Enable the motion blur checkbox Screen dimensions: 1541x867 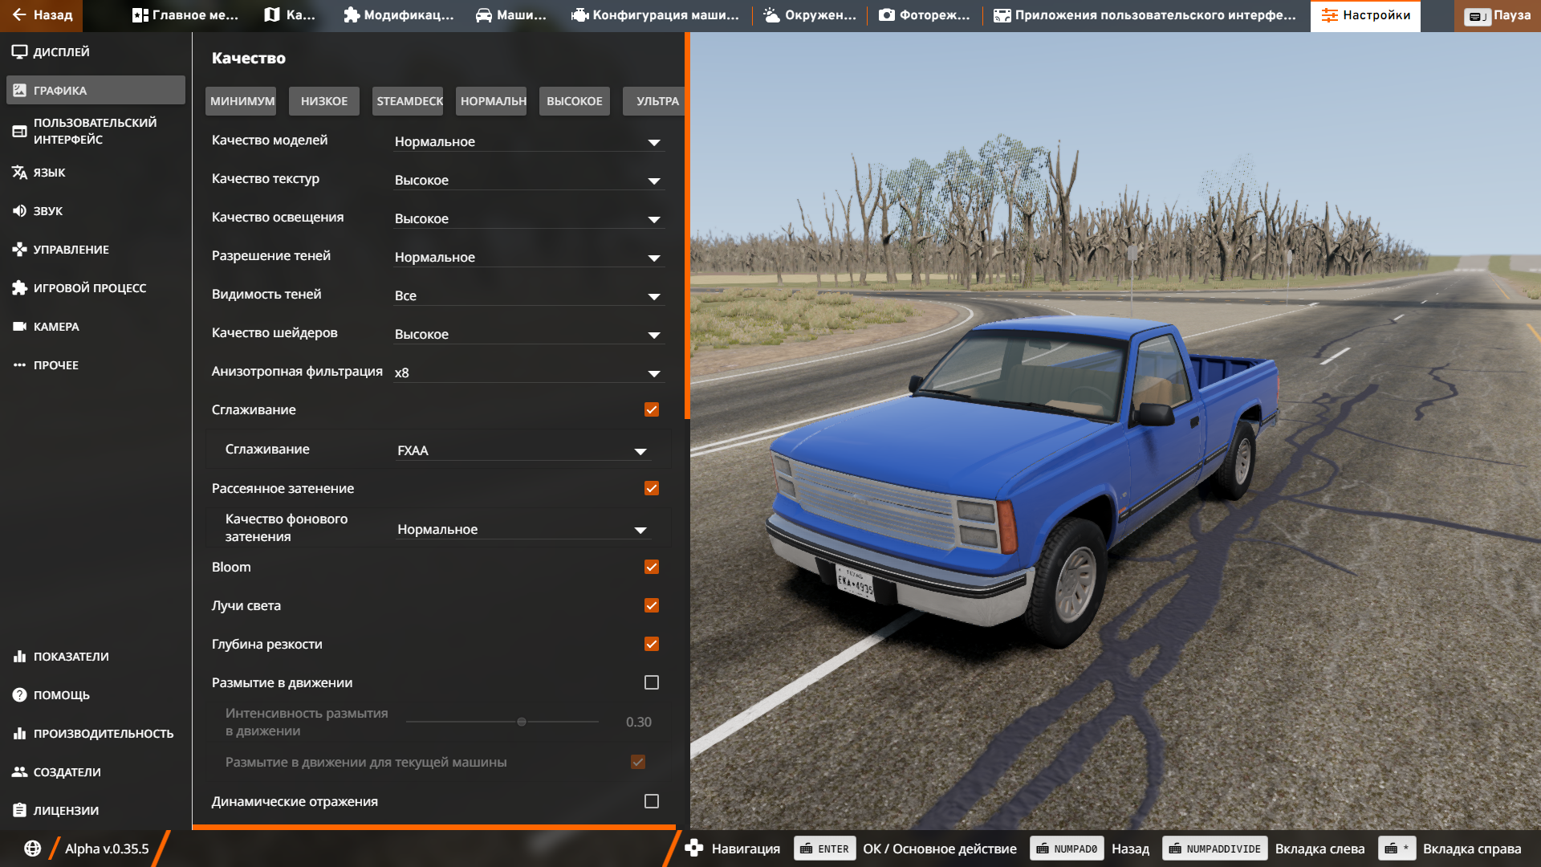click(x=651, y=682)
